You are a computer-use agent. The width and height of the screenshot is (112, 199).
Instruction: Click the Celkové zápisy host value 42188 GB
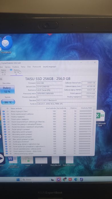tap(89, 86)
